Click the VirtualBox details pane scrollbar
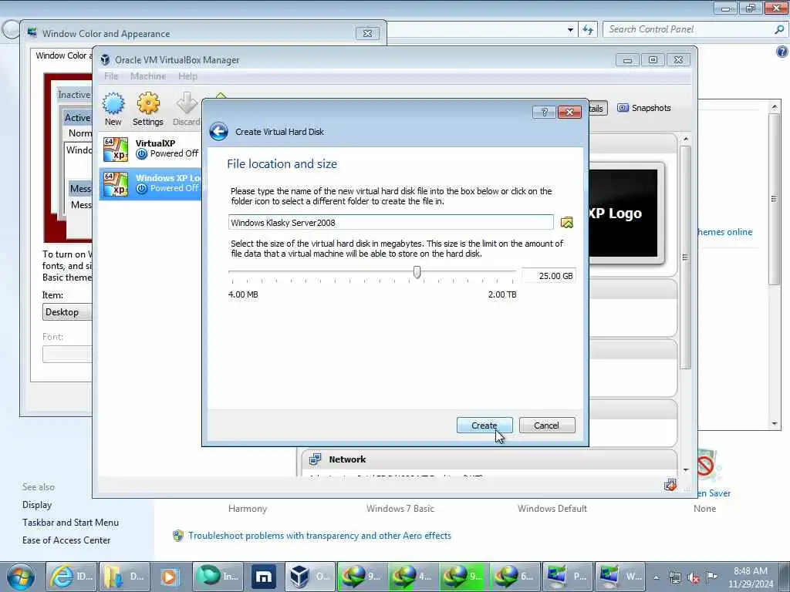Image resolution: width=790 pixels, height=592 pixels. tap(685, 257)
